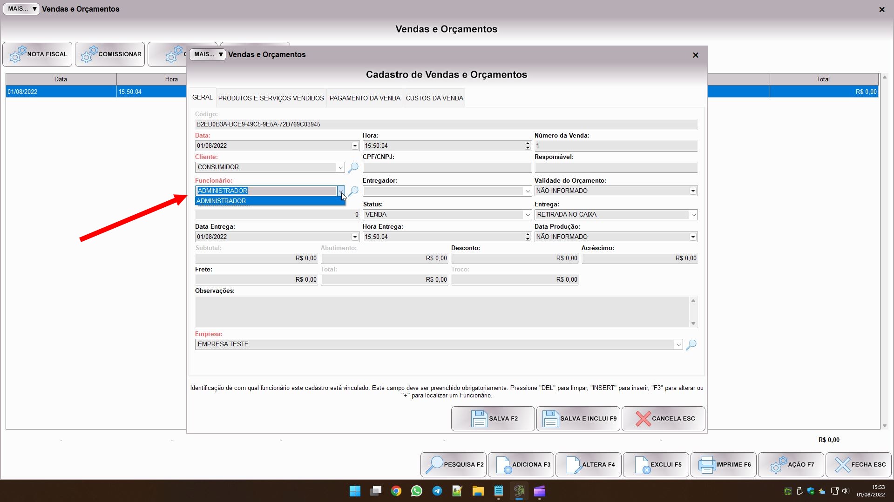Open the Entrega RETIRADA NO CAIXA dropdown
Viewport: 894px width, 502px height.
[x=693, y=215]
